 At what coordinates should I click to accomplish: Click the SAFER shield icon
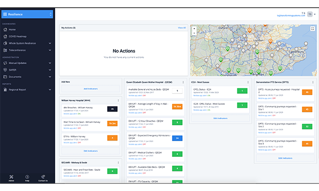pos(5,70)
